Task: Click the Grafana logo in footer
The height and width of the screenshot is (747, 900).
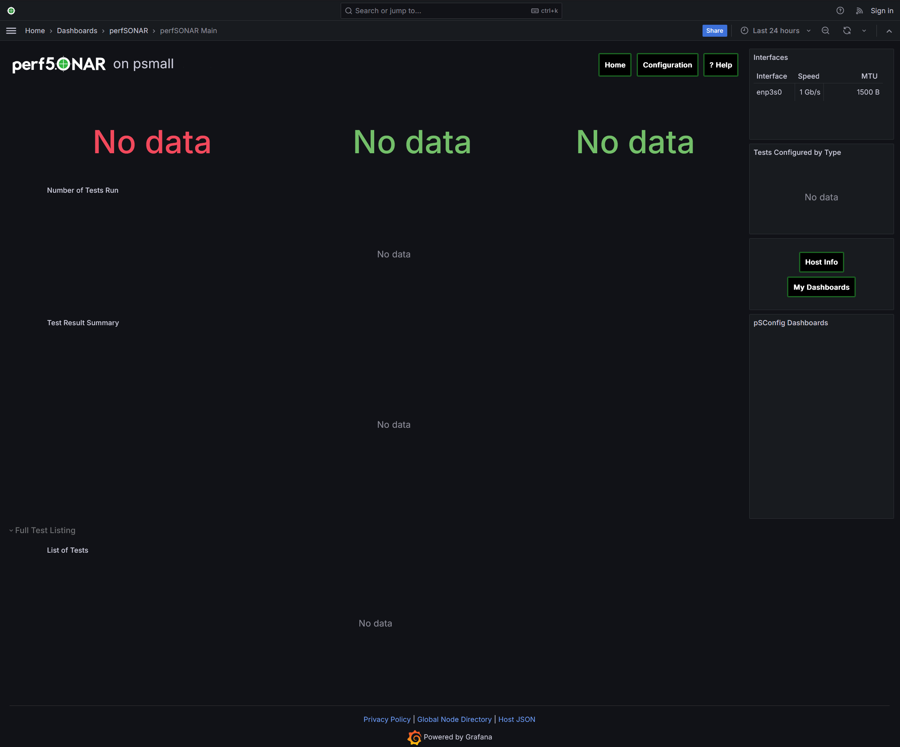Action: (x=414, y=737)
